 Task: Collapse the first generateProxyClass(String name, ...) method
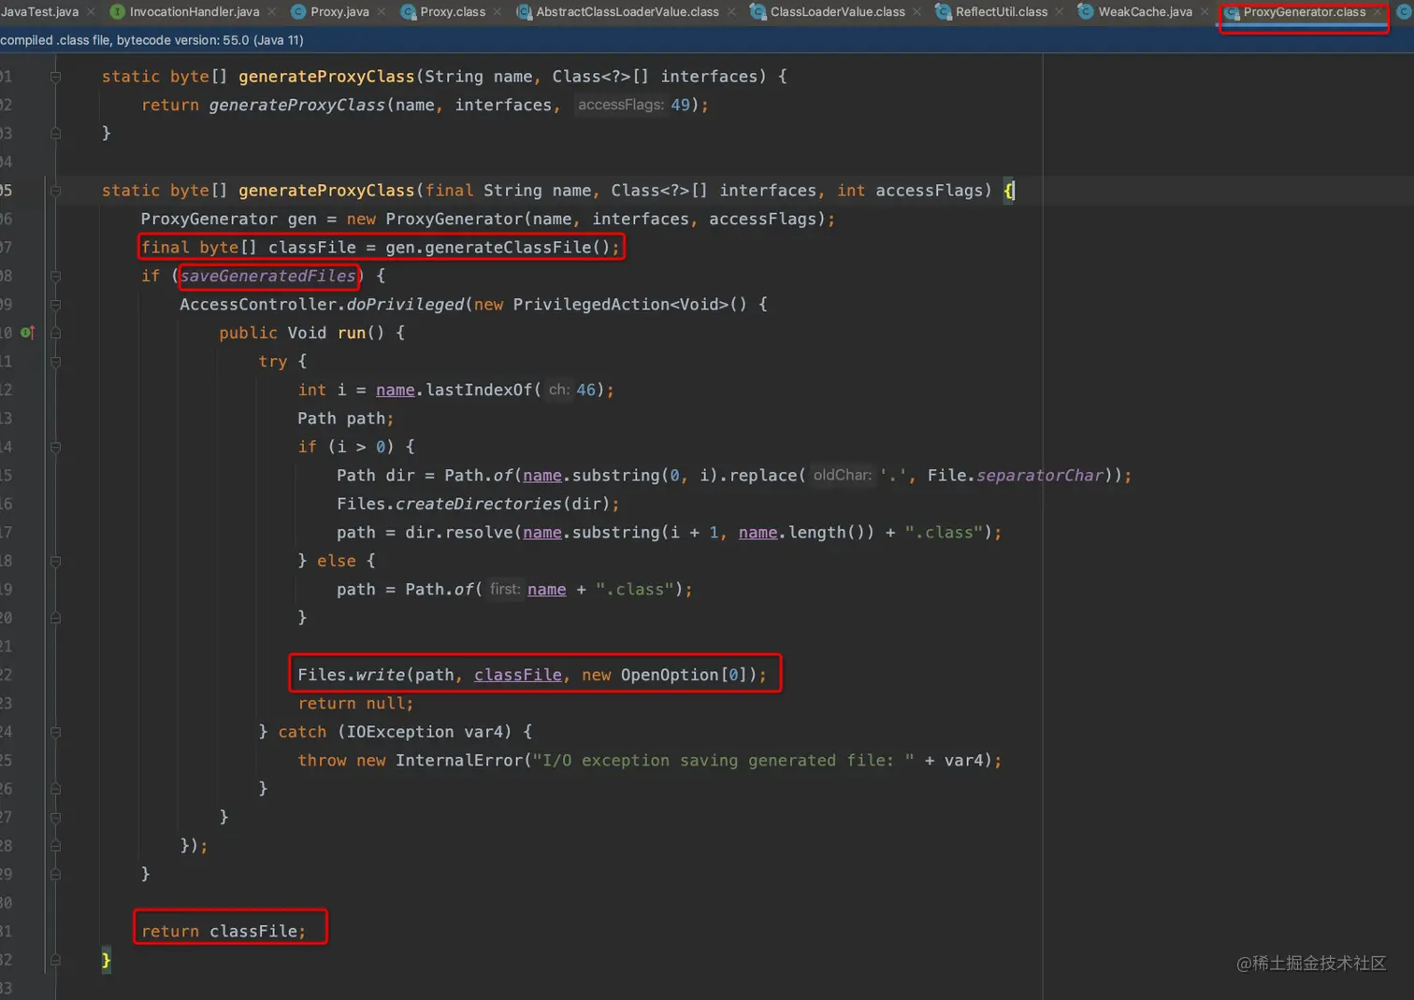click(55, 77)
